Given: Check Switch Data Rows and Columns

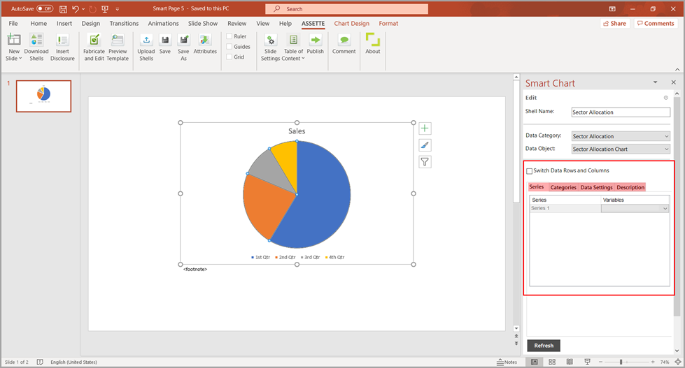Looking at the screenshot, I should click(530, 171).
